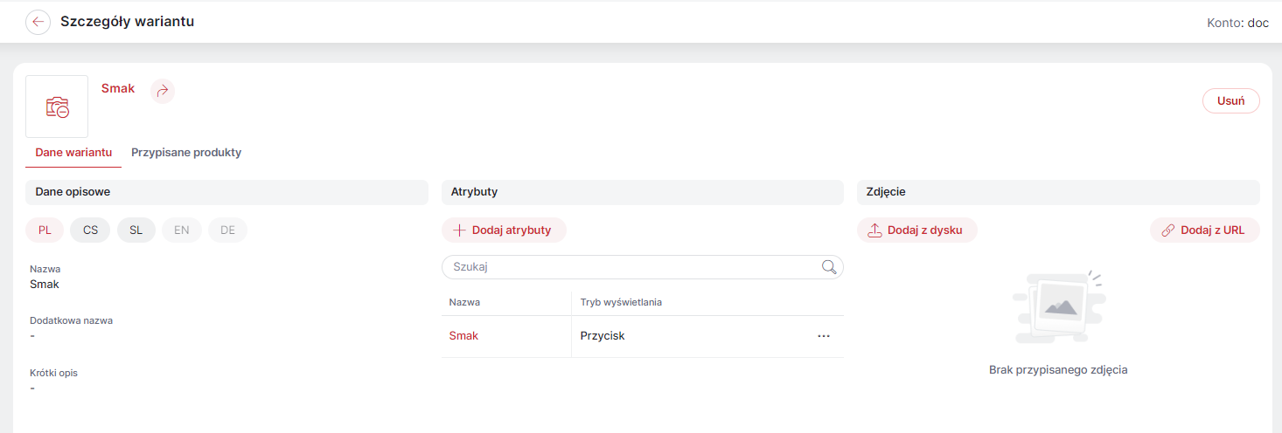Select the PL language toggle
The width and height of the screenshot is (1282, 433).
click(x=45, y=230)
